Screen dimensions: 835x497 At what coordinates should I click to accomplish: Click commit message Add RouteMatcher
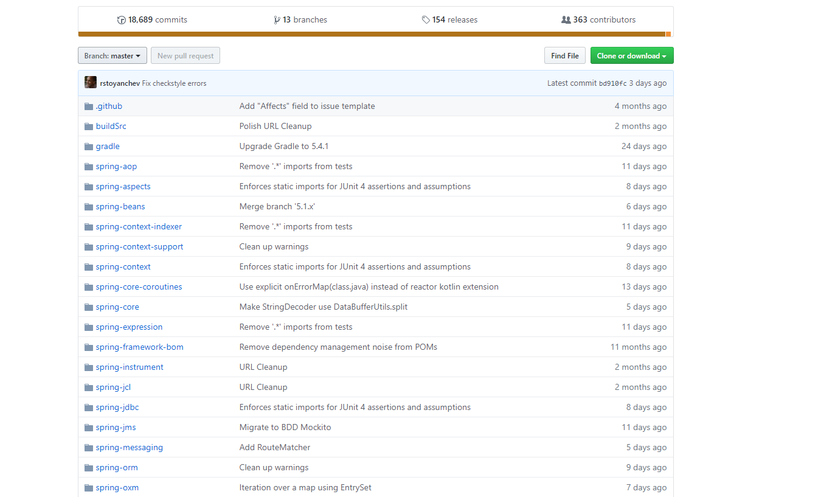(x=275, y=448)
